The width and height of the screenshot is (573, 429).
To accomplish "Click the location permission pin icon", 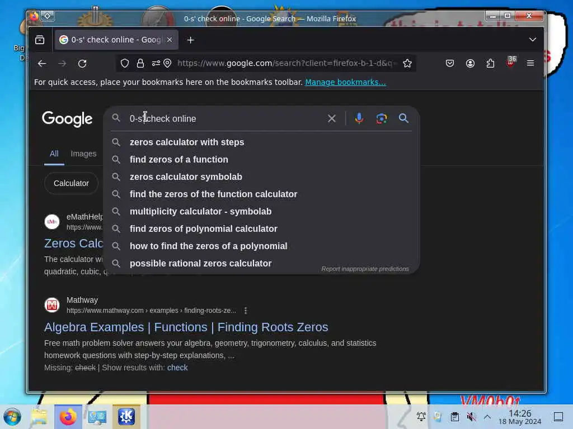I will [167, 64].
